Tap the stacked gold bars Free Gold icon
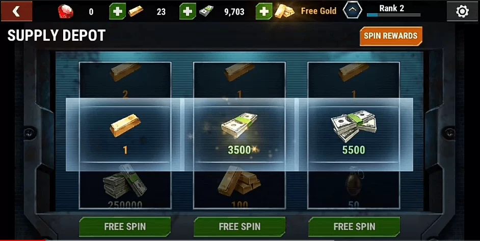The height and width of the screenshot is (241, 480). pyautogui.click(x=284, y=11)
